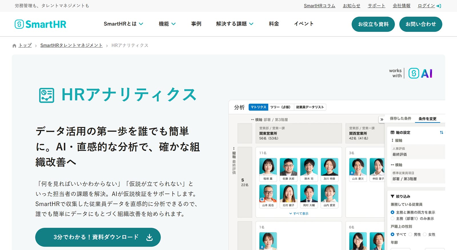Click the HRアナリティクス product icon
457x250 pixels.
tap(47, 95)
